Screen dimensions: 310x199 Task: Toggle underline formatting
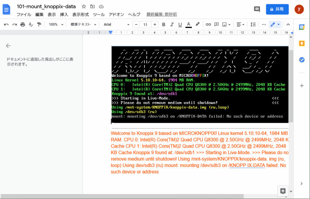tap(180, 24)
